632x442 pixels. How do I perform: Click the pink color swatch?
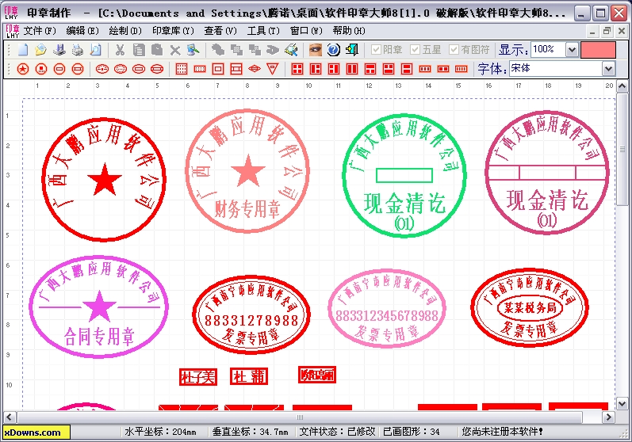click(598, 50)
